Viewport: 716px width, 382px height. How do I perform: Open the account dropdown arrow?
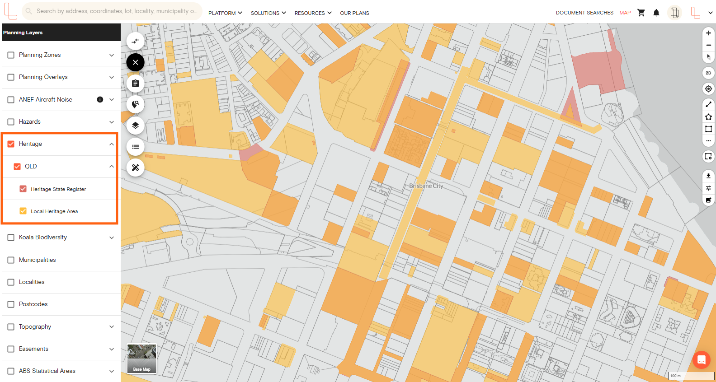pyautogui.click(x=710, y=13)
